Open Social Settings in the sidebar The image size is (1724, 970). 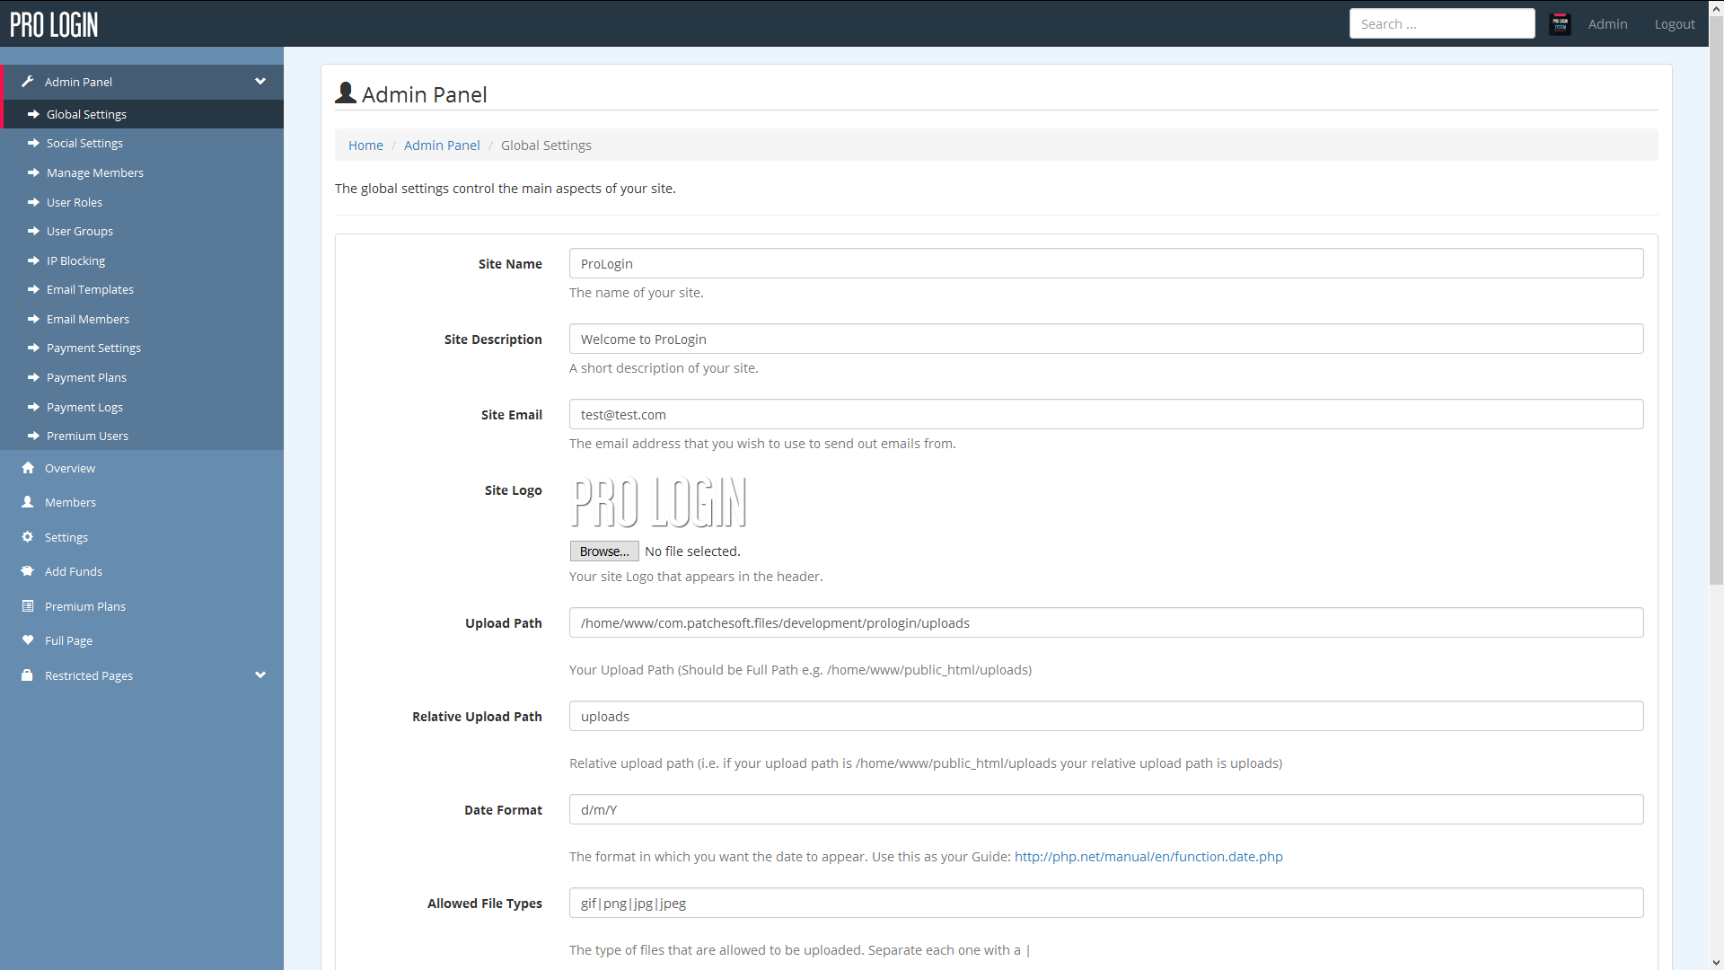pyautogui.click(x=84, y=144)
